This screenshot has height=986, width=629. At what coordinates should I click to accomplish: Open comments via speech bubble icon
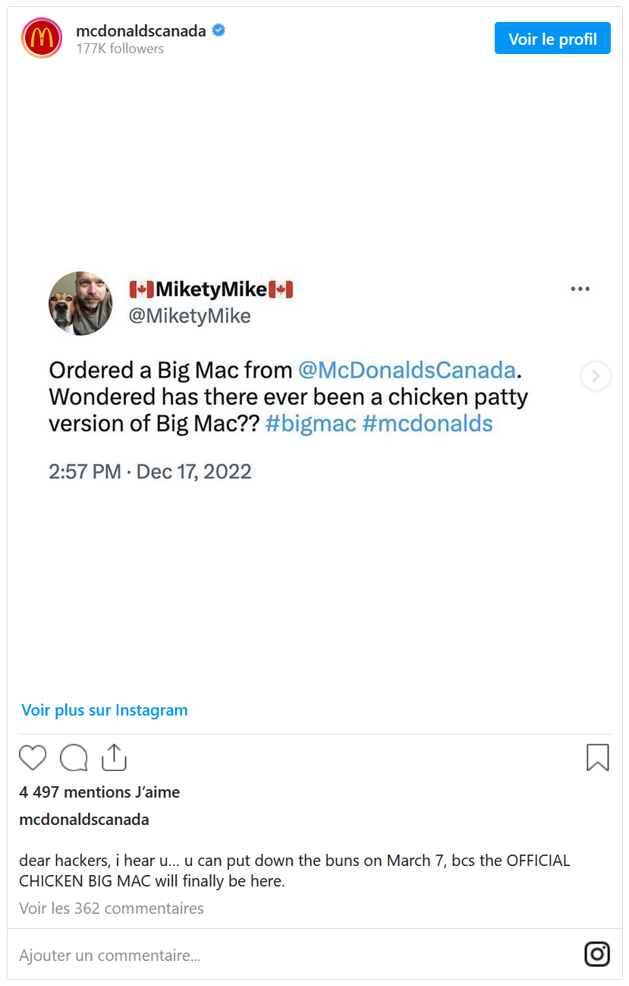[74, 757]
